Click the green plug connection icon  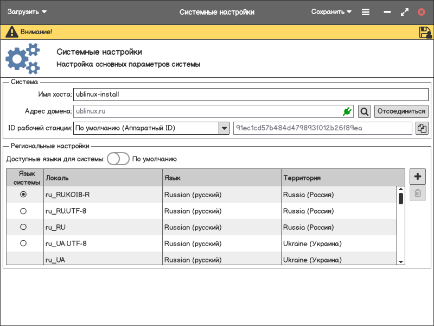point(347,111)
